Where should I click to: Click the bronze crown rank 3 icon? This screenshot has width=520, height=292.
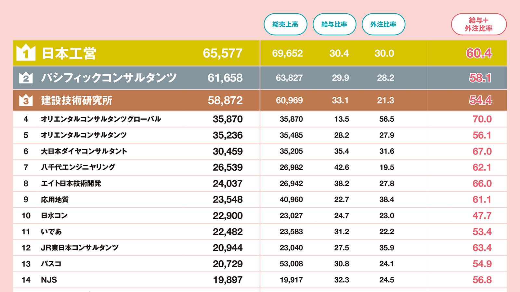pos(26,100)
